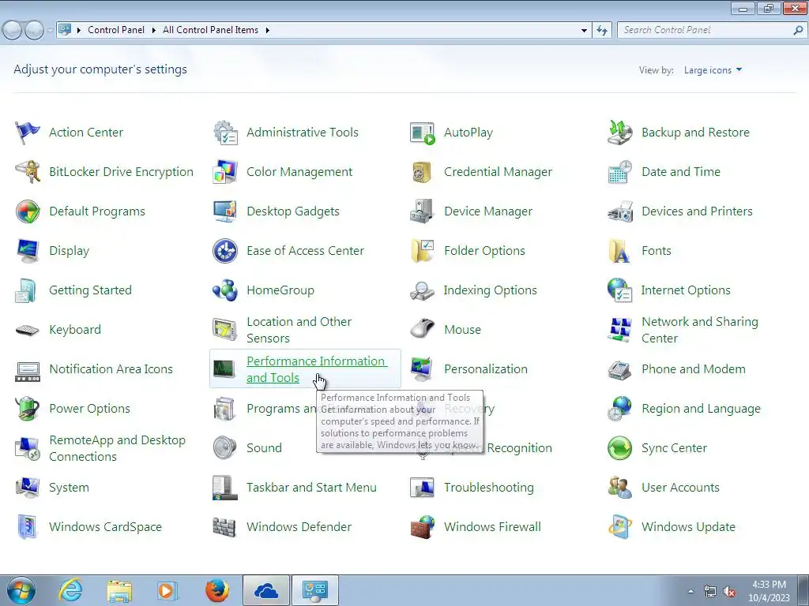
Task: Click the Folder Options icon
Action: (423, 251)
